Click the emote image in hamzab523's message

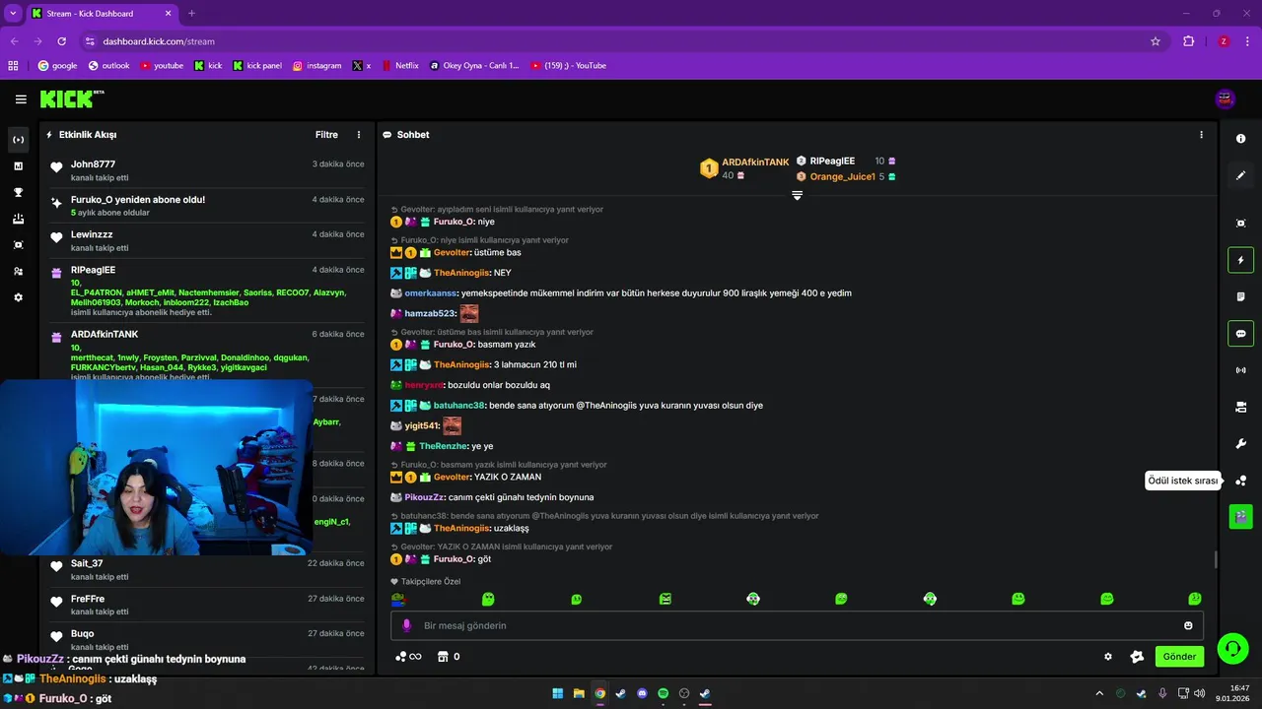click(x=469, y=313)
